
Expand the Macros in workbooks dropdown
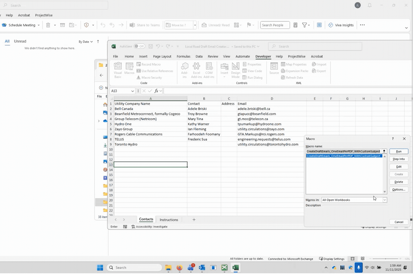click(x=385, y=200)
